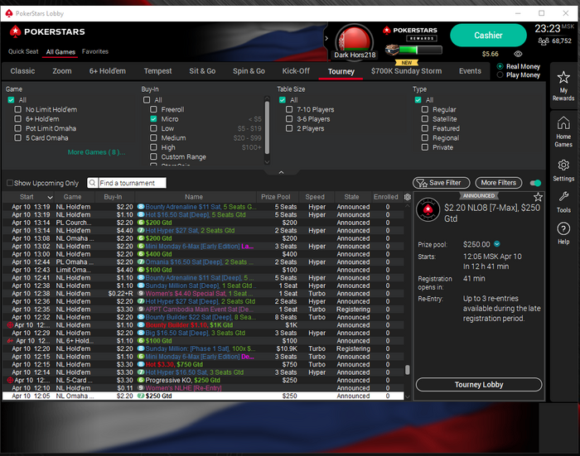
Task: Open Help question mark icon
Action: pos(563,228)
